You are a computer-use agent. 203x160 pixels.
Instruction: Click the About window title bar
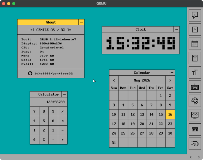[48, 22]
